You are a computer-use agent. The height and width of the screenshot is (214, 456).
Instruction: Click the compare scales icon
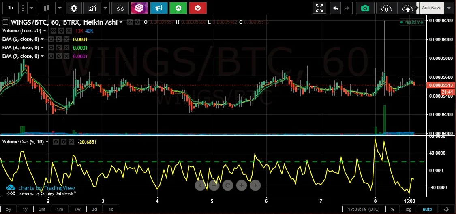(120, 8)
